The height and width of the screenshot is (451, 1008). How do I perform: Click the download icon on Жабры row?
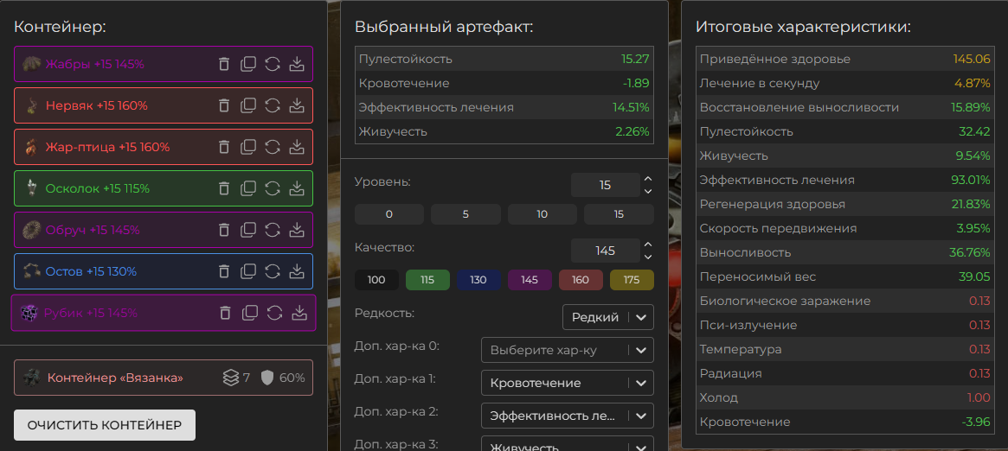tap(297, 64)
